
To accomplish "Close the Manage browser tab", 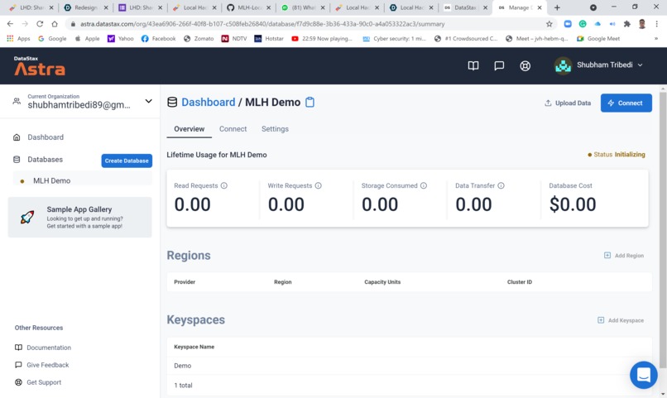I will pos(540,7).
